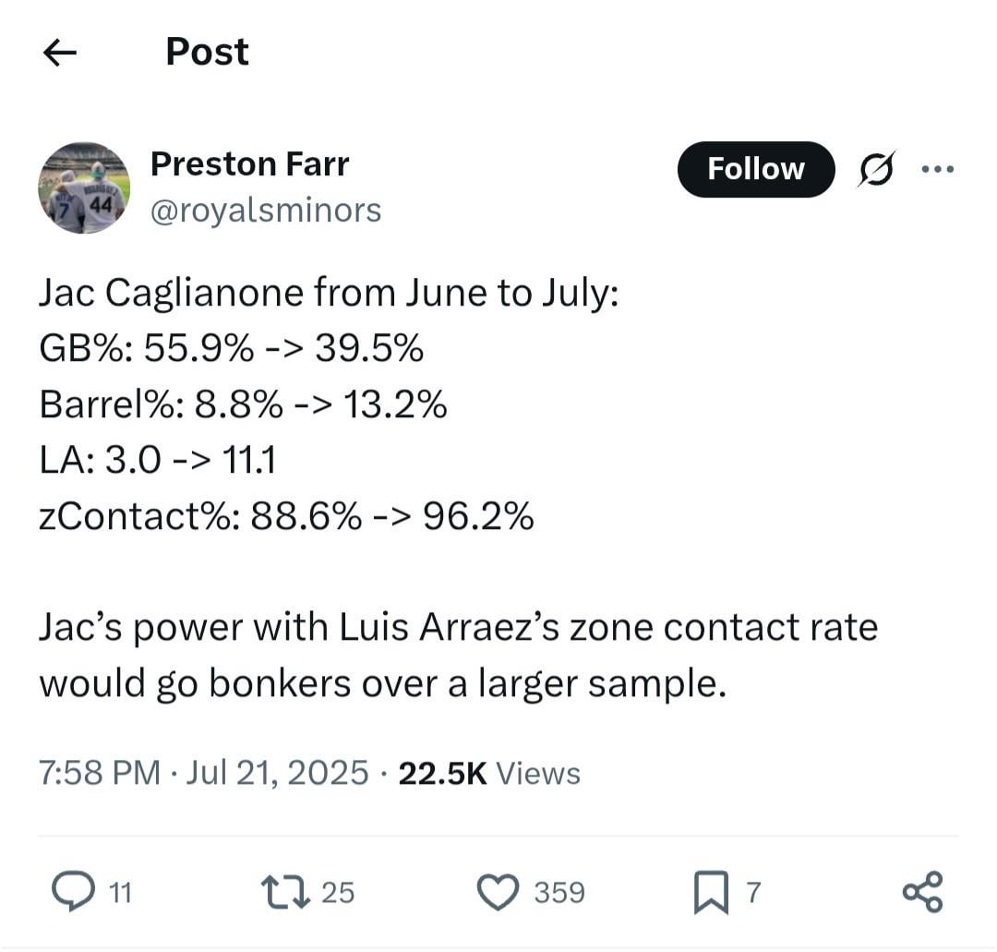
Task: Tap the Grok slashed-circle icon
Action: coord(876,169)
